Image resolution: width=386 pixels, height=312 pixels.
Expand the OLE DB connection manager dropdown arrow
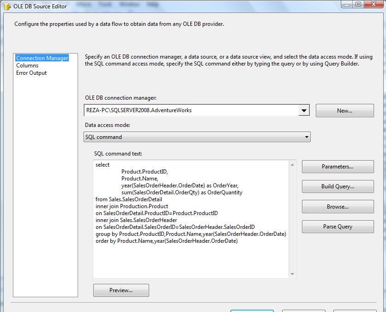click(x=303, y=111)
